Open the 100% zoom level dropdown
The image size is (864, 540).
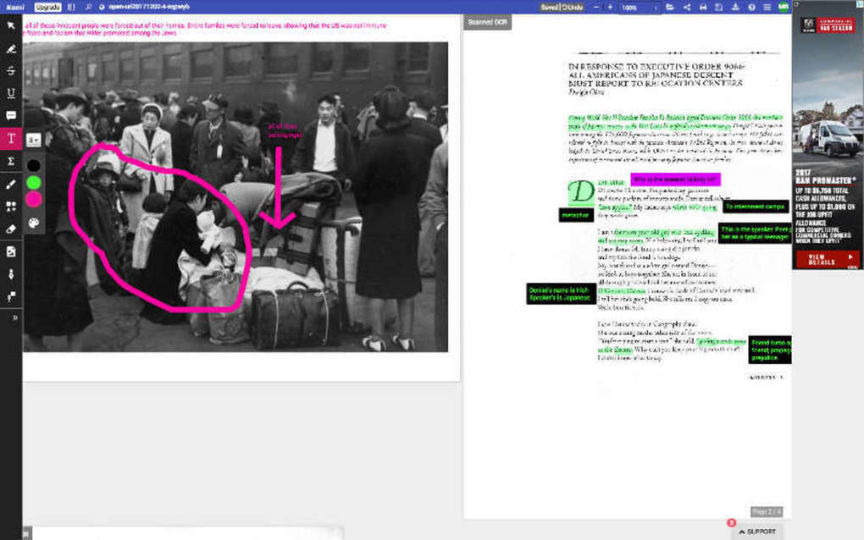coord(640,8)
